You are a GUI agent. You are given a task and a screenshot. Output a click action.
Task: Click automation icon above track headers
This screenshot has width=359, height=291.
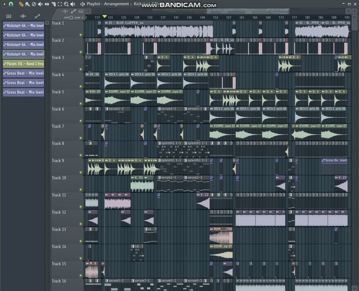(73, 11)
